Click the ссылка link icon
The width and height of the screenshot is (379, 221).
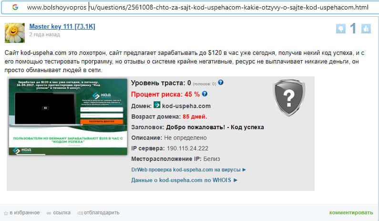(49, 213)
